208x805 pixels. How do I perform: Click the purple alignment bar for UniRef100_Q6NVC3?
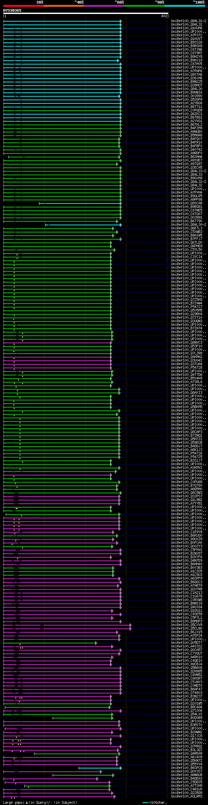(58, 343)
